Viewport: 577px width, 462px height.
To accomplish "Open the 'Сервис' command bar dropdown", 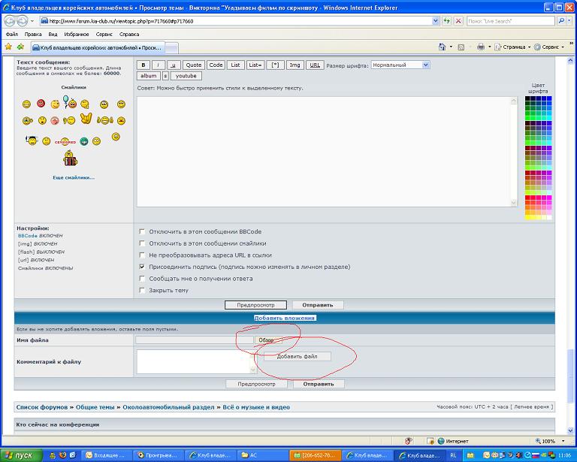I will tap(554, 47).
